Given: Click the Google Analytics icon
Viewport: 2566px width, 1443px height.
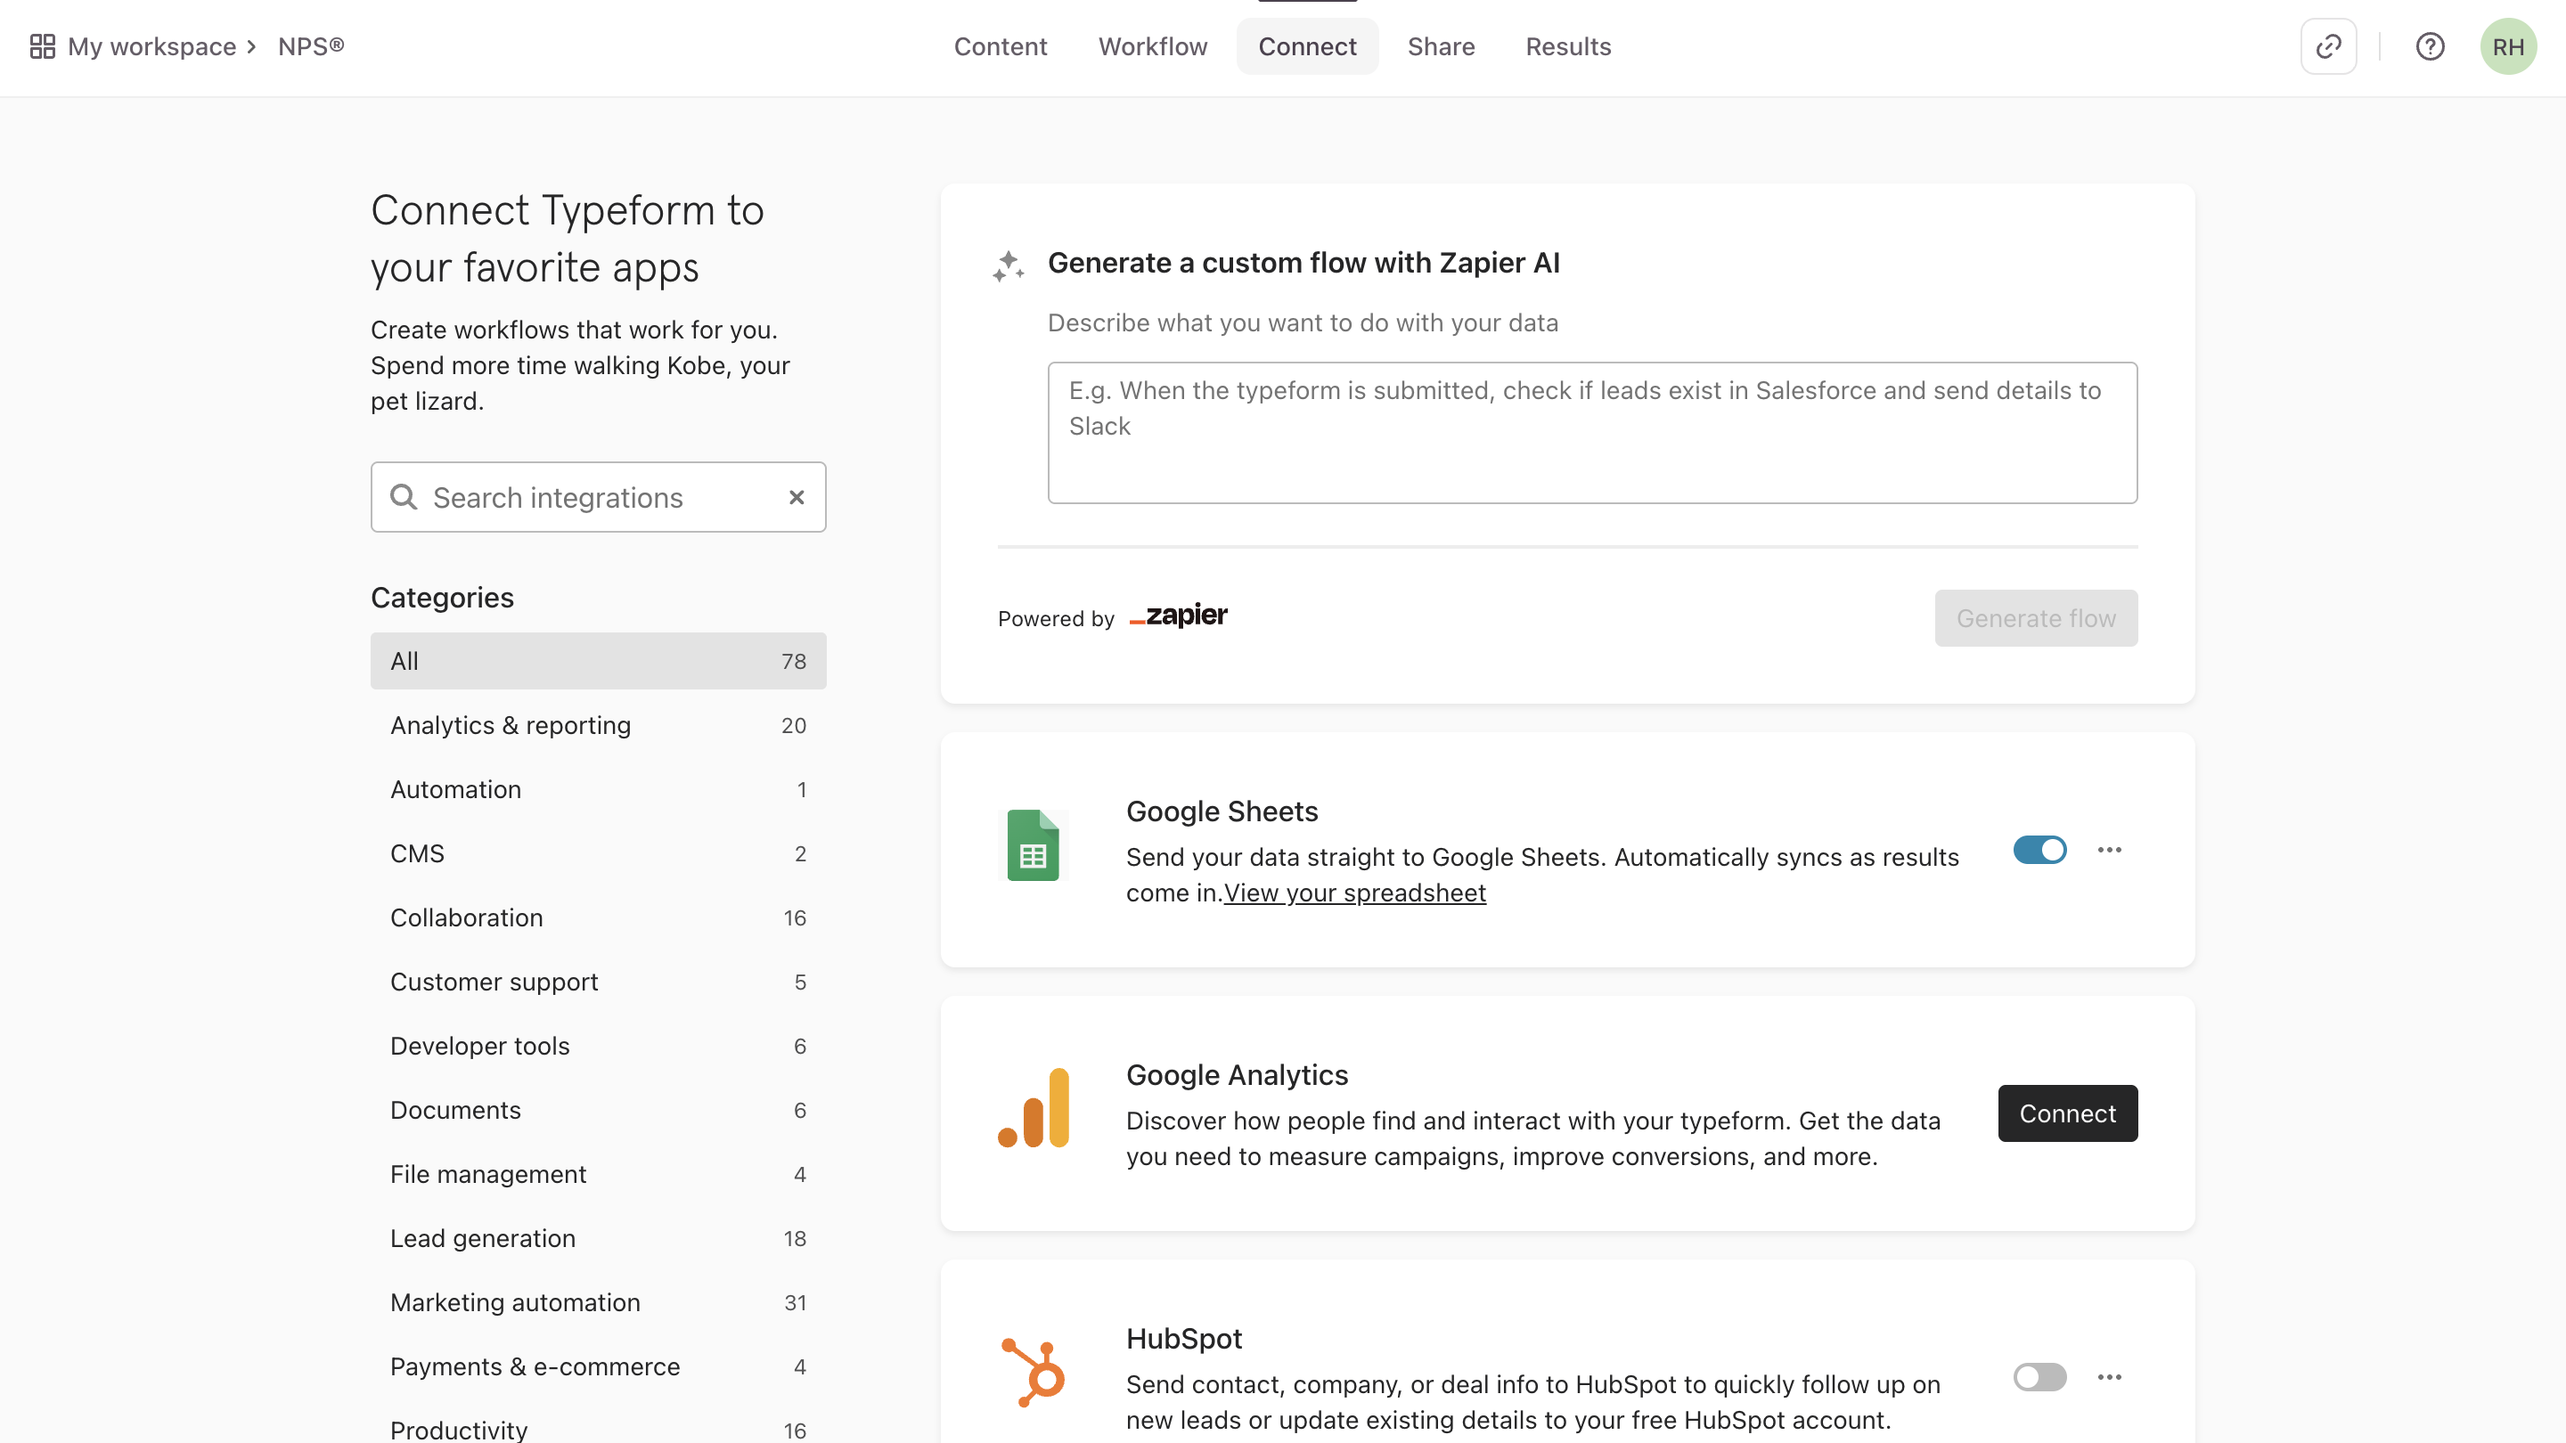Looking at the screenshot, I should [1033, 1108].
